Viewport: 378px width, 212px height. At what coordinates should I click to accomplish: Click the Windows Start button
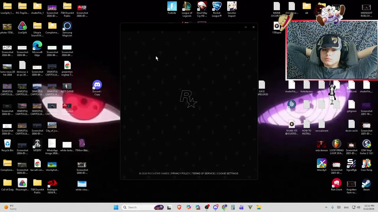(116, 207)
